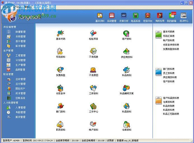Select 销售管理 in the sidebar
This screenshot has width=194, height=143.
[x=20, y=32]
